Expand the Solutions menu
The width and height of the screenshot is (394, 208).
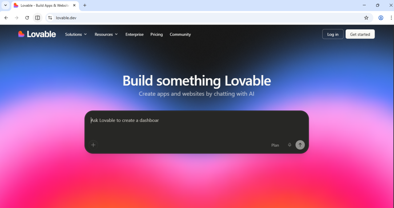76,34
